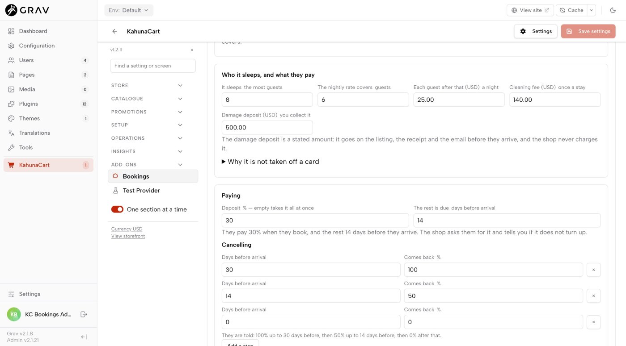The image size is (626, 346).
Task: Go to Users section
Action: pyautogui.click(x=48, y=60)
